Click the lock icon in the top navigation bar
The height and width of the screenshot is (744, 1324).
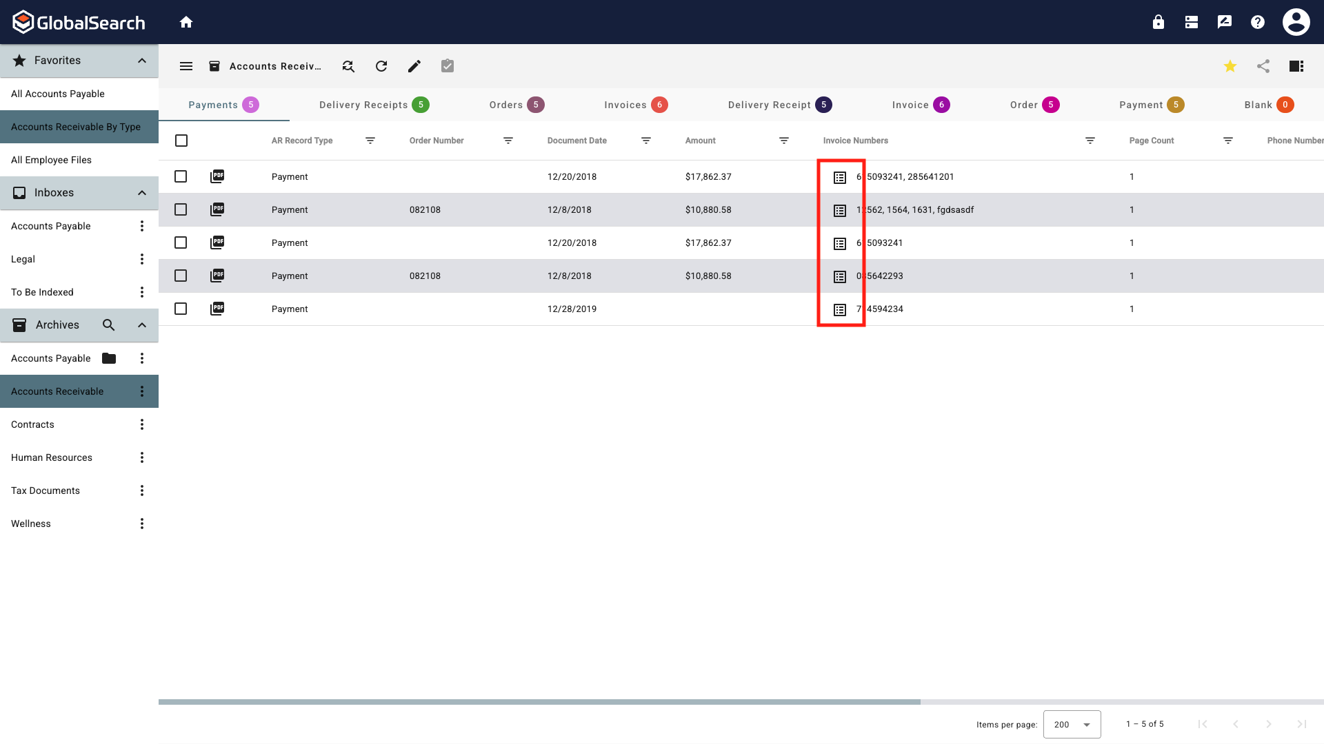pyautogui.click(x=1158, y=21)
